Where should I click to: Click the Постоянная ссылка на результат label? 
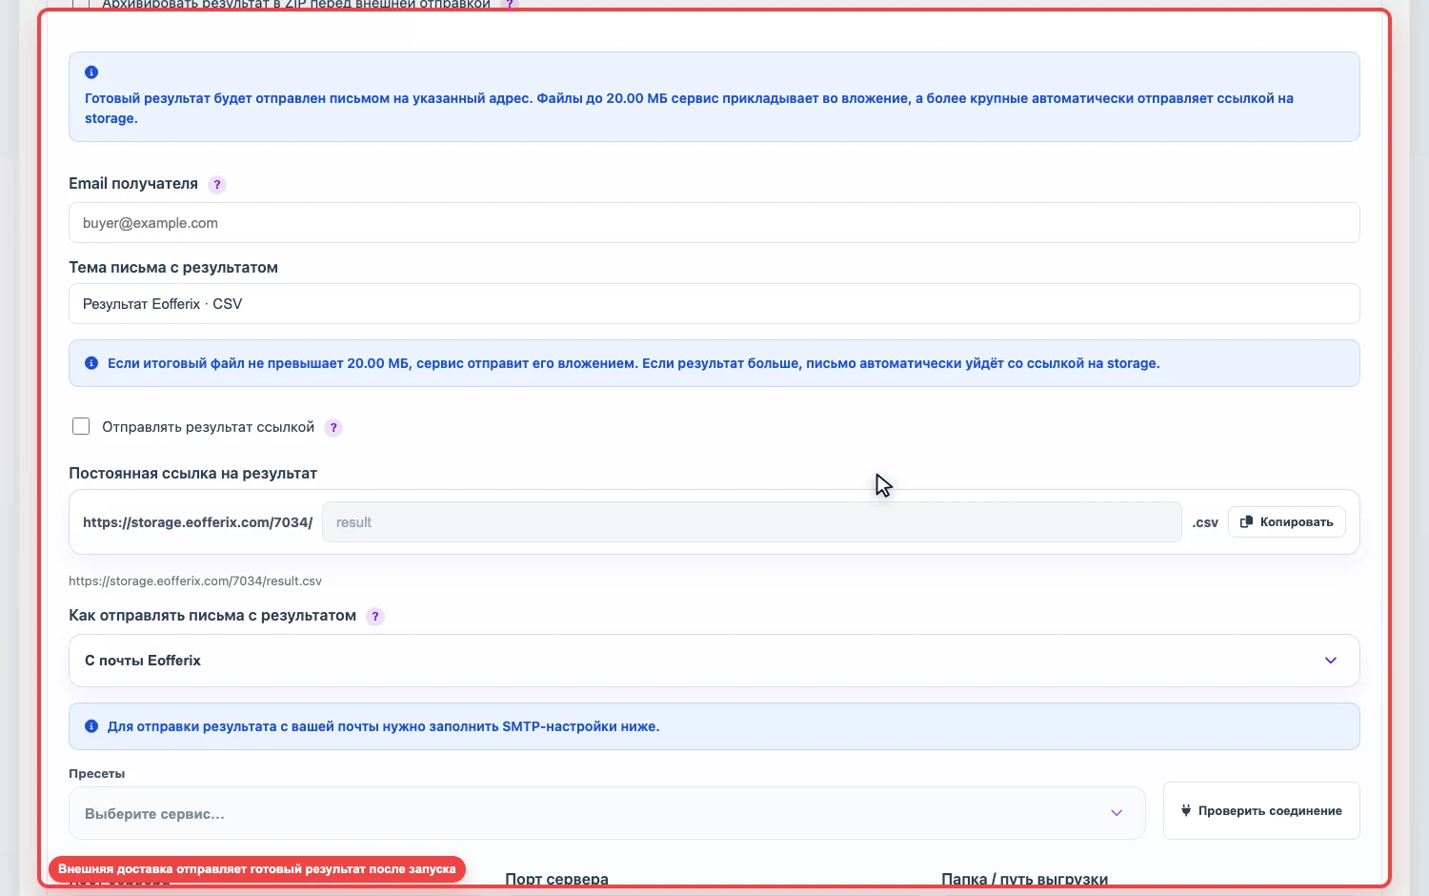click(192, 474)
